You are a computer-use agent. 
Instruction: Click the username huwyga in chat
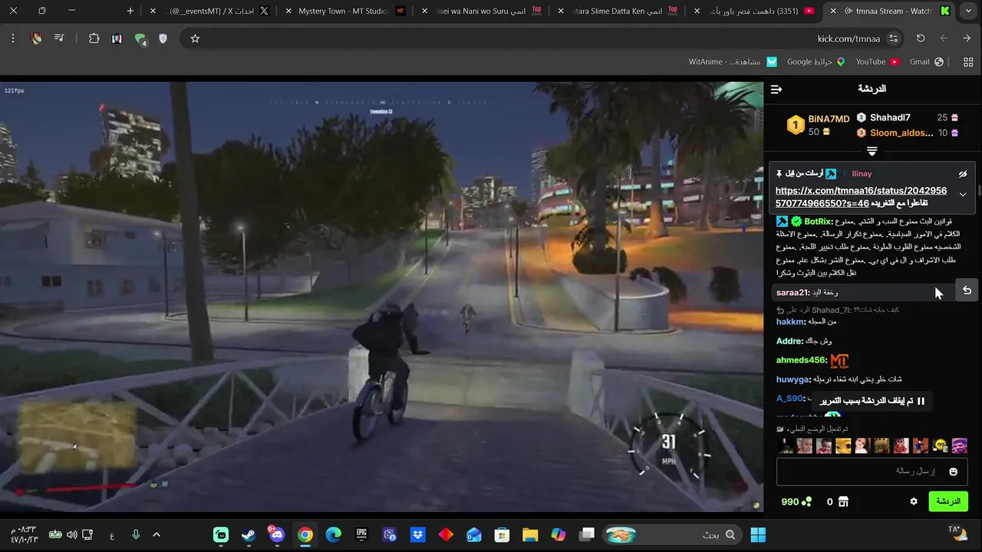pos(793,379)
